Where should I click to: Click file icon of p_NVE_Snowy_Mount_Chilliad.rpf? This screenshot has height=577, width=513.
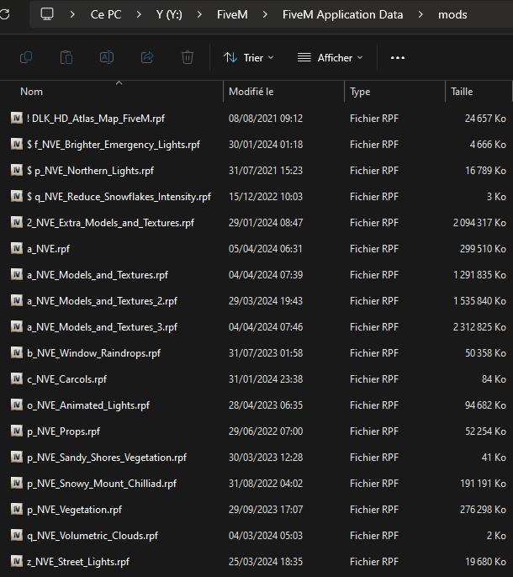(17, 483)
